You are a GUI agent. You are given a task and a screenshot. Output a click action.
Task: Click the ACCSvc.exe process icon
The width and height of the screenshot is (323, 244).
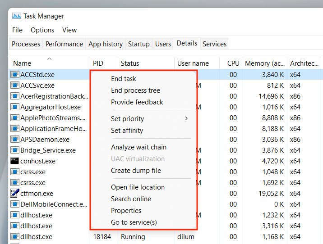coord(14,86)
